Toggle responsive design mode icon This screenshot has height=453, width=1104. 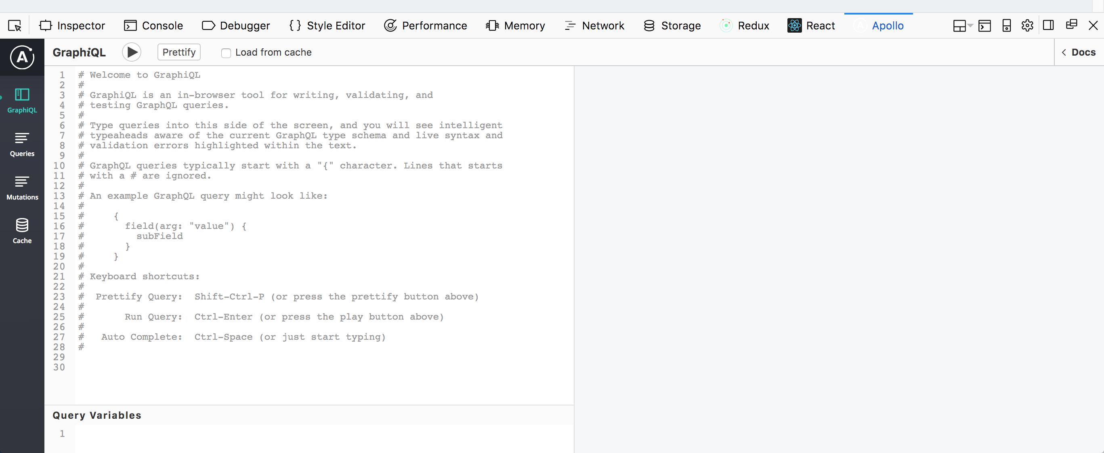click(x=1006, y=26)
